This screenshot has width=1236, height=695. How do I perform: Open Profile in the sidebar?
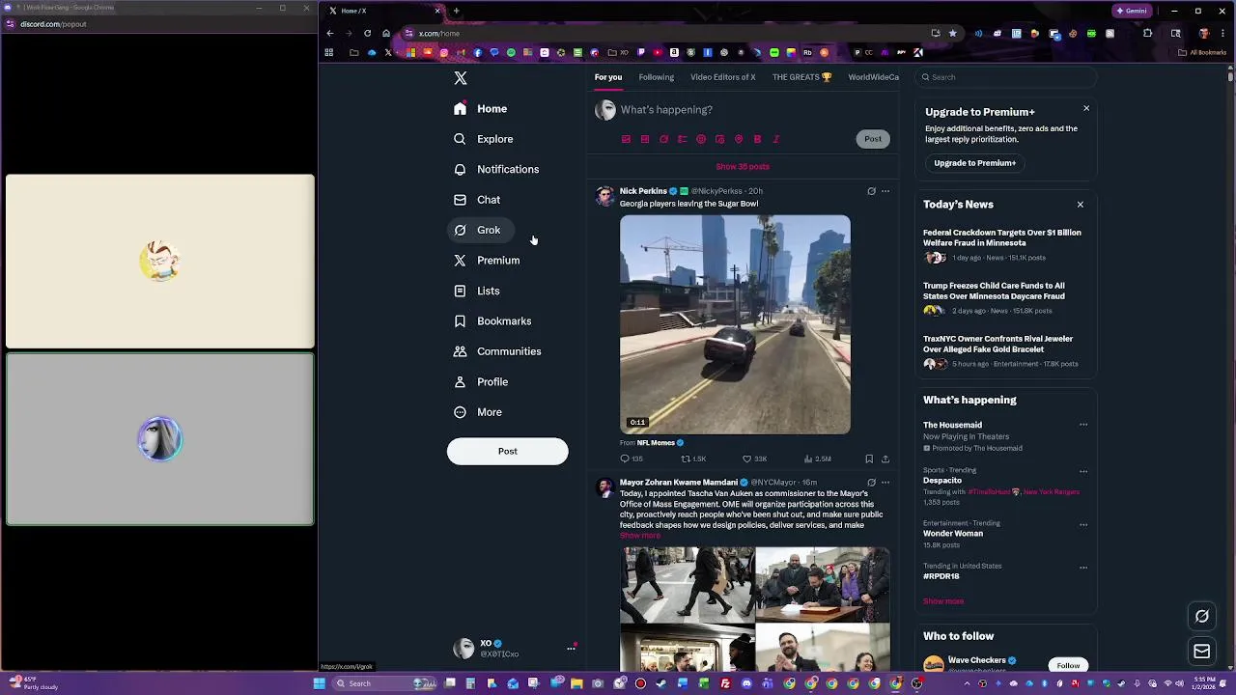click(x=481, y=382)
